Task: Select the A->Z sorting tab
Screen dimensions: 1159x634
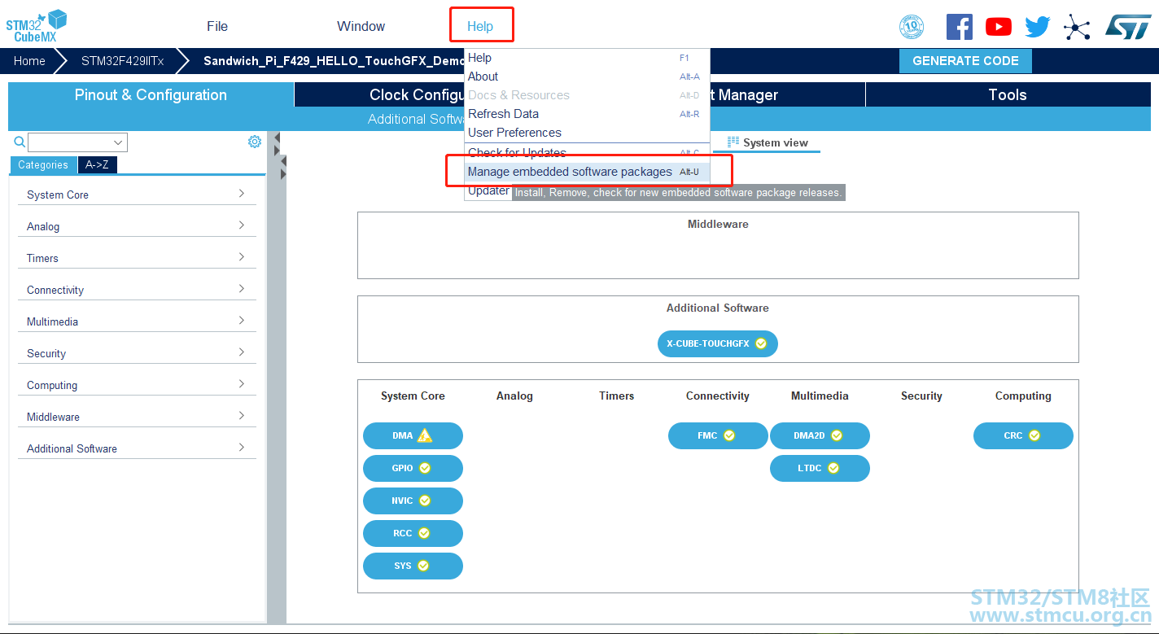Action: coord(97,164)
